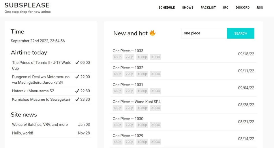
Task: Click the fire icon beside New and hot
Action: (x=153, y=33)
